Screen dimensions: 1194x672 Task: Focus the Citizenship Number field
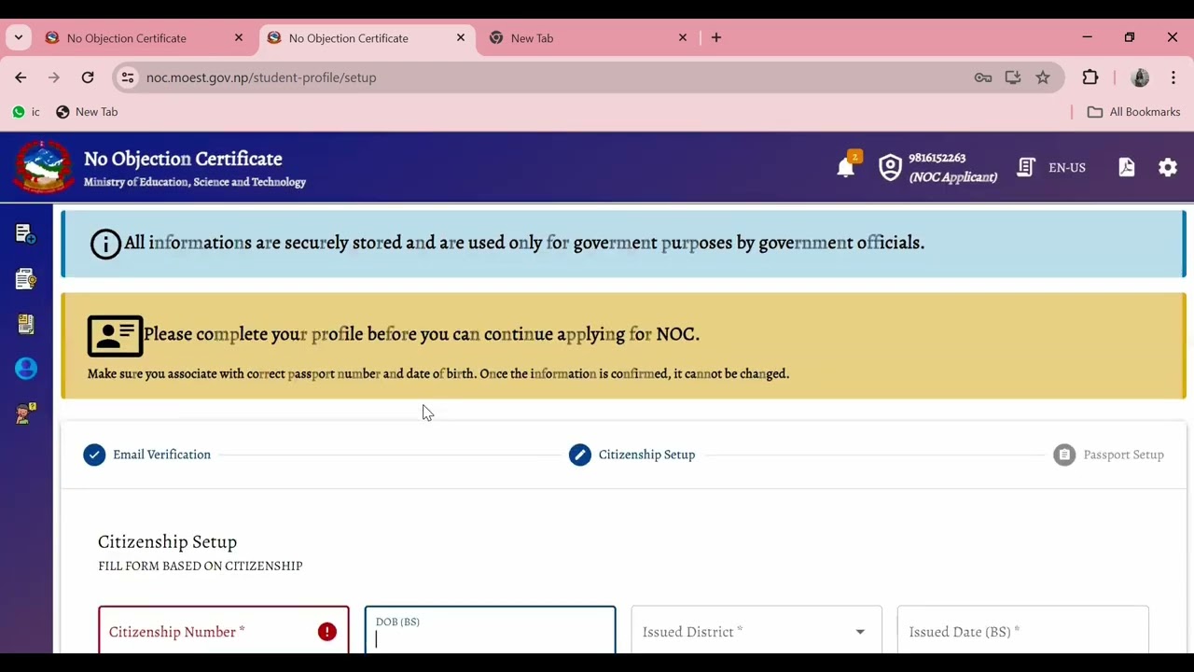[x=224, y=632]
